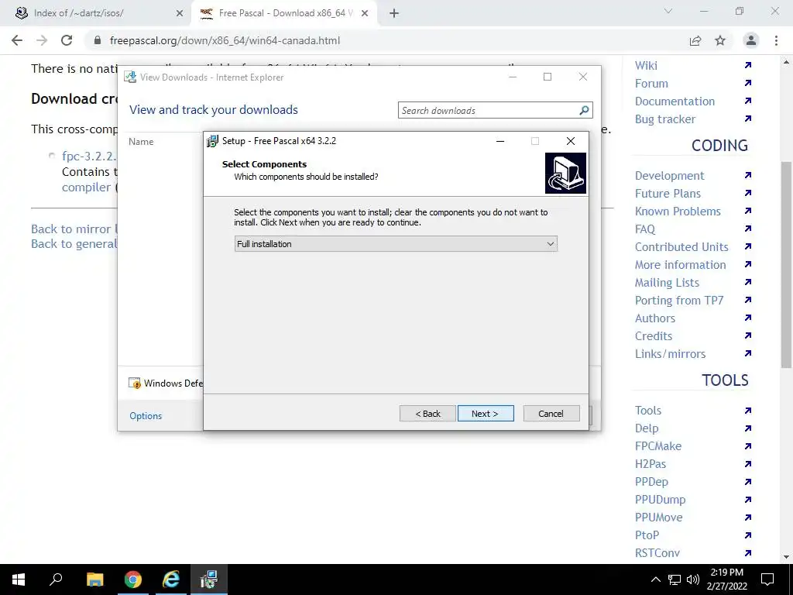Click the fpc-3.2.2 download link

pyautogui.click(x=89, y=156)
